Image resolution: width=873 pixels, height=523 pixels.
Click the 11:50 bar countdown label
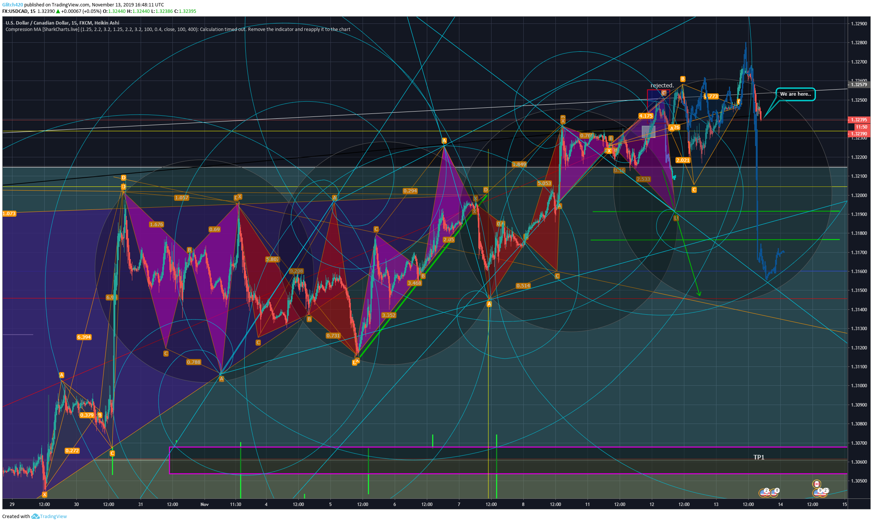click(862, 127)
